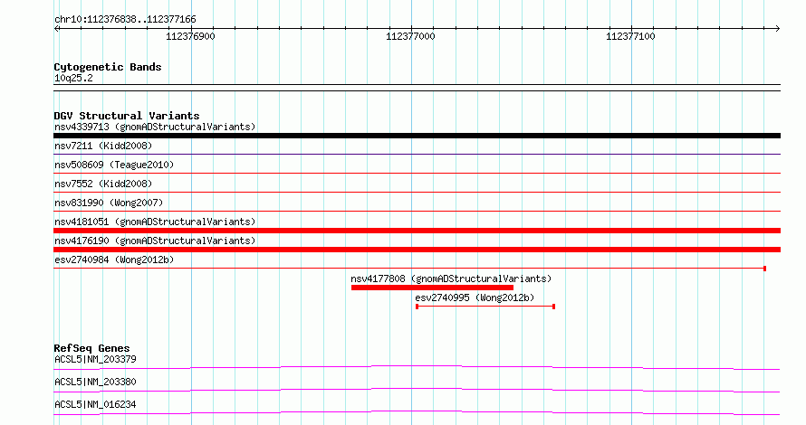The image size is (806, 425).
Task: Click the magenta NM_016234 transcript line
Action: tap(417, 412)
